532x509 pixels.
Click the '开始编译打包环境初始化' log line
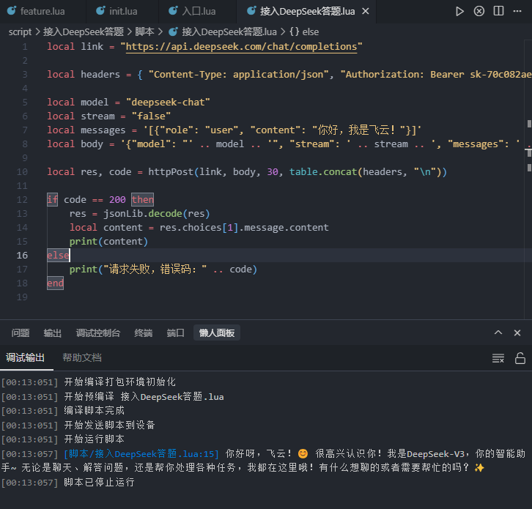[119, 382]
